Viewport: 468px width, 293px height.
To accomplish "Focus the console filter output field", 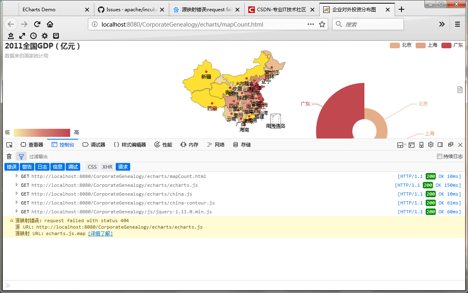I will 230,157.
